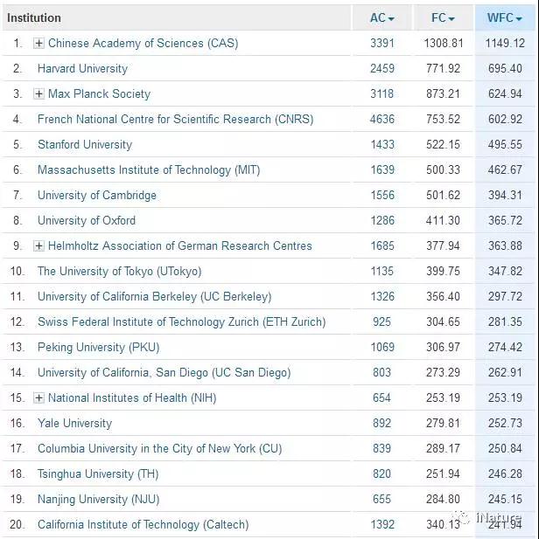
Task: Expand the Max Planck Society entry
Action: [38, 93]
